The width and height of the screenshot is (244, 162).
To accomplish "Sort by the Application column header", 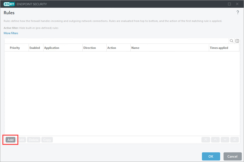I will click(x=52, y=48).
